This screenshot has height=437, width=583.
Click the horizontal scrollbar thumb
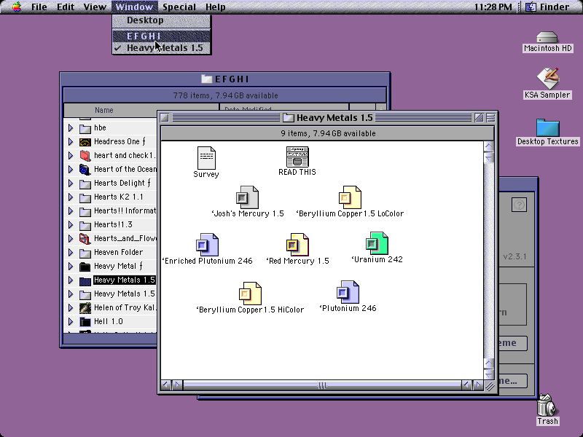click(x=322, y=385)
